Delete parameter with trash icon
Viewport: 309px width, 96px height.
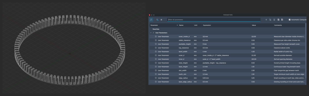pos(274,20)
